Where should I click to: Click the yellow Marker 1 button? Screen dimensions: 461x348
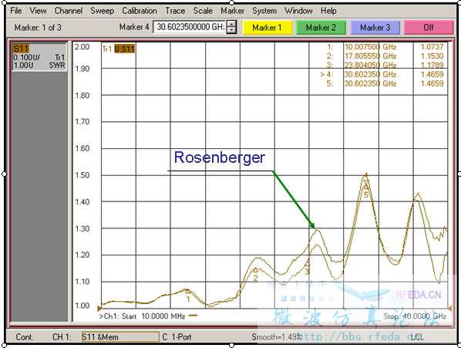(268, 28)
